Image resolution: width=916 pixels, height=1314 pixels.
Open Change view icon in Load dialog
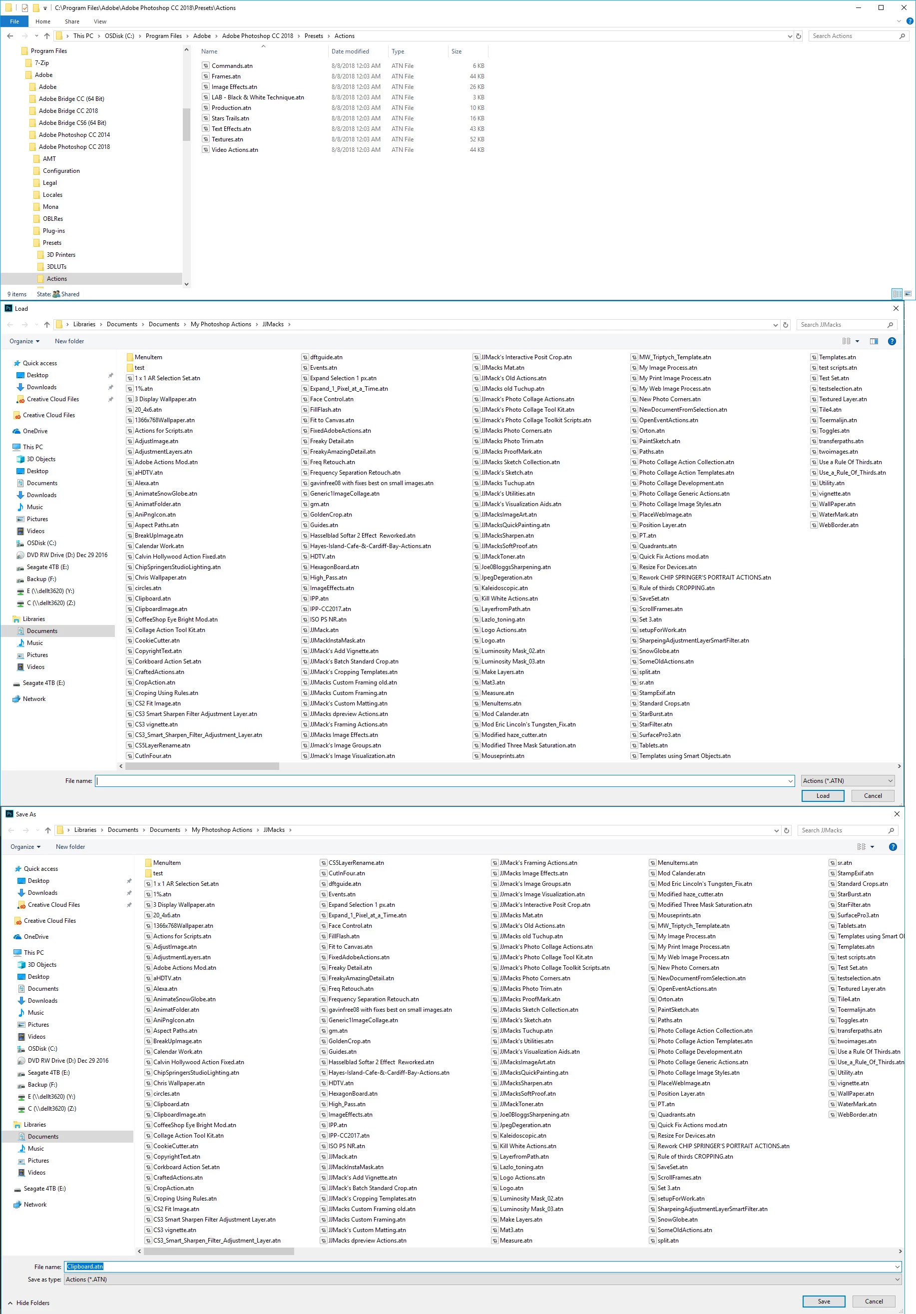tap(847, 341)
